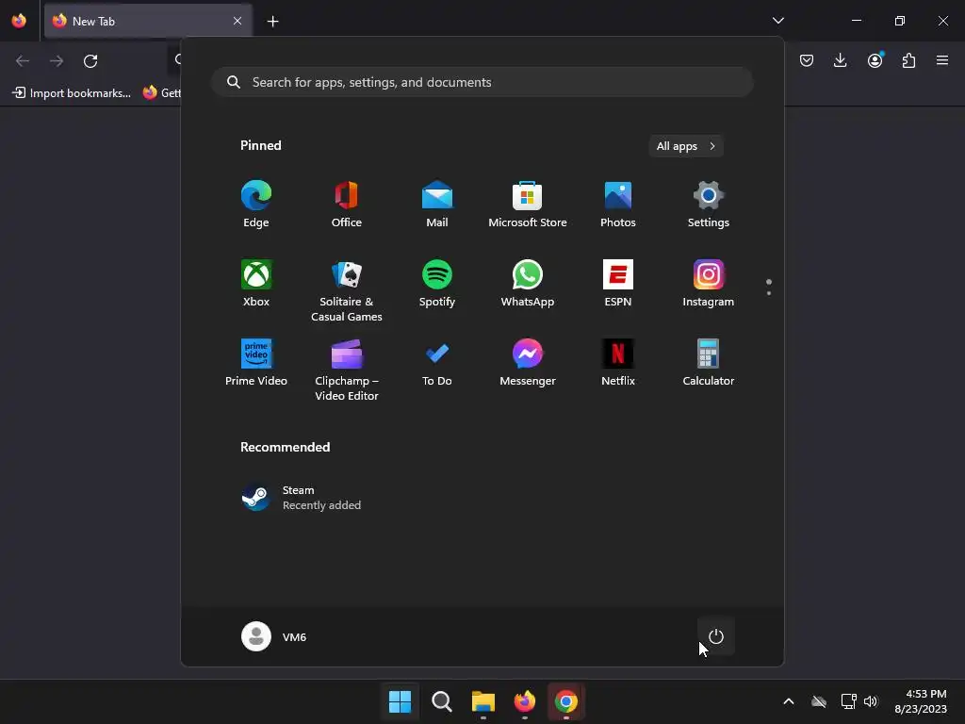This screenshot has height=724, width=965.
Task: Open the VM6 user account menu
Action: click(274, 636)
